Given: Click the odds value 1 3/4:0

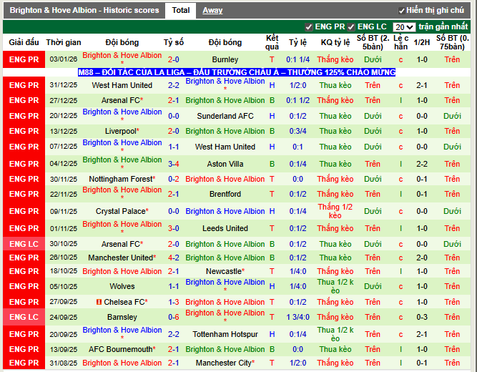Looking at the screenshot, I should tap(297, 317).
